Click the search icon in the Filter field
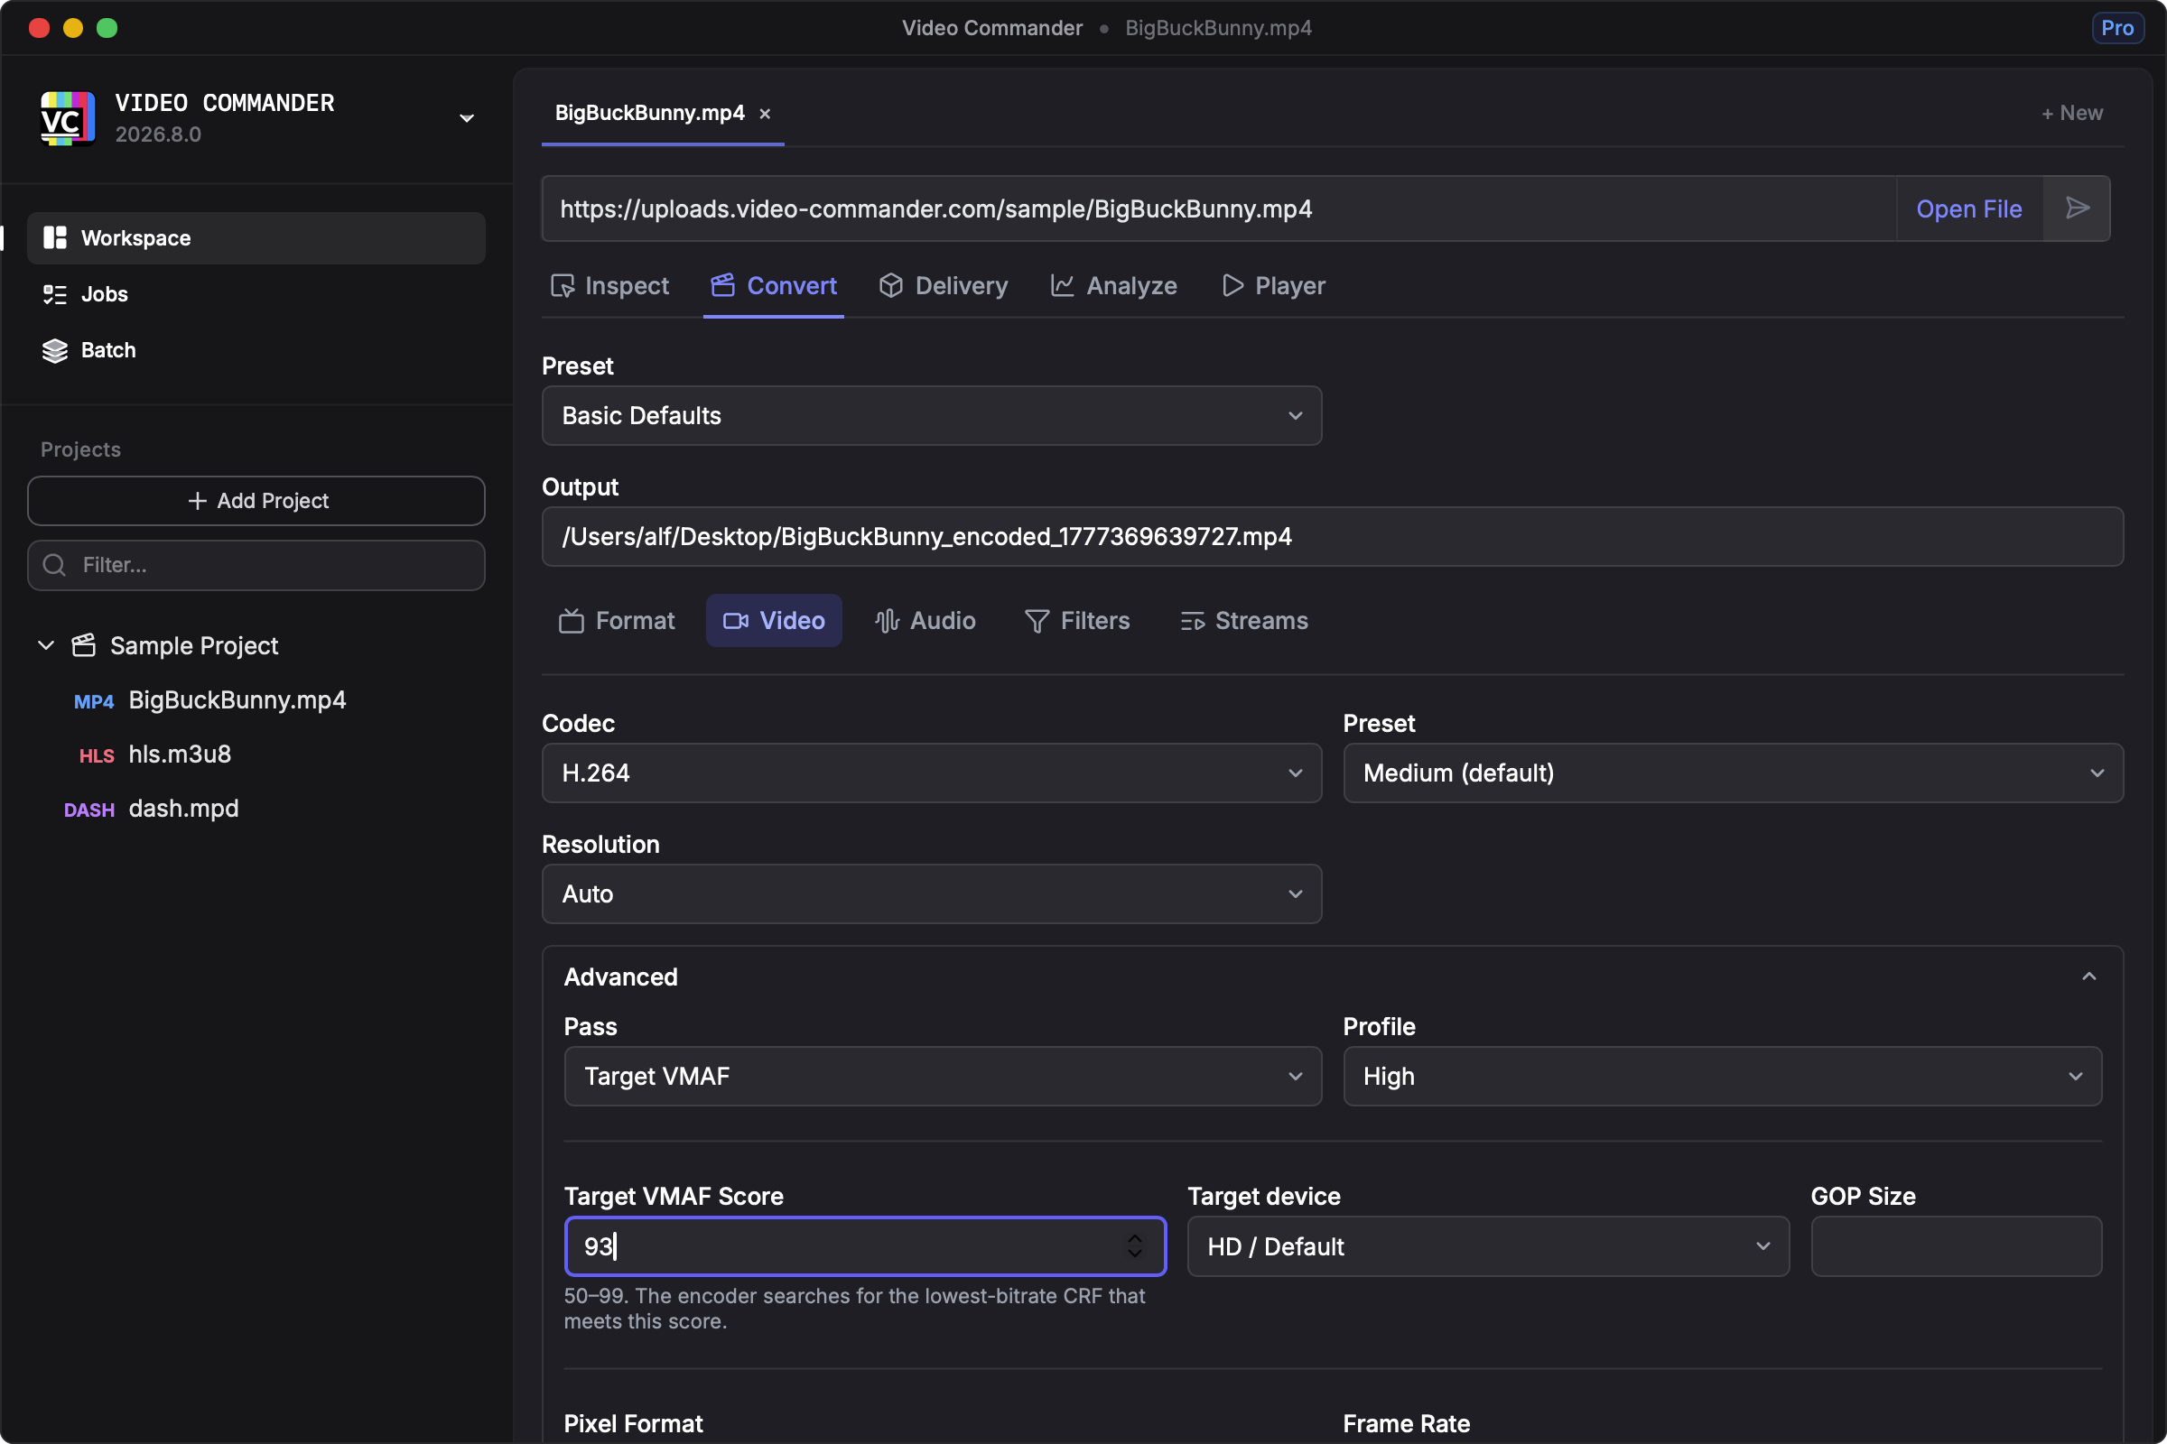 point(54,565)
